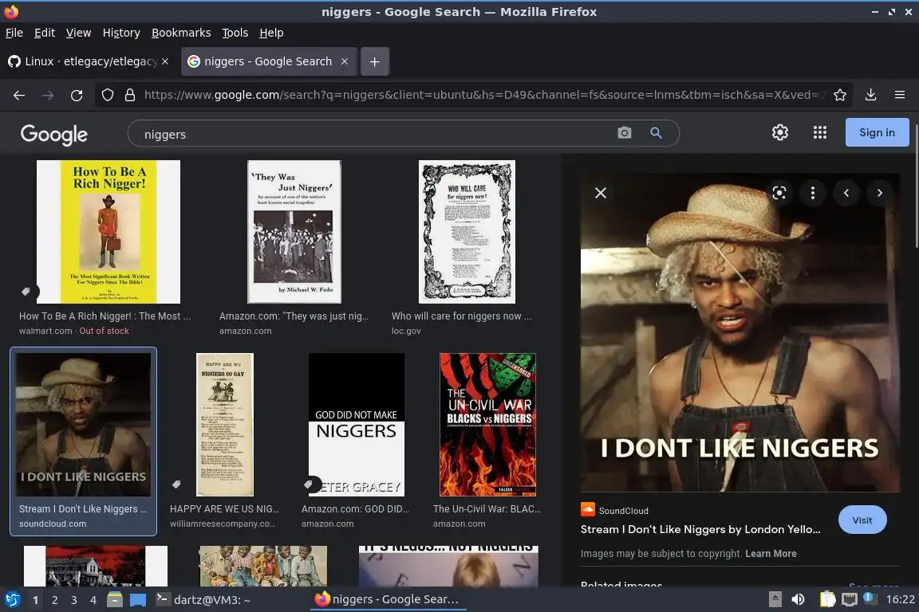Open the dartz@VM3 terminal taskbar entry
The width and height of the screenshot is (919, 612).
coord(203,600)
